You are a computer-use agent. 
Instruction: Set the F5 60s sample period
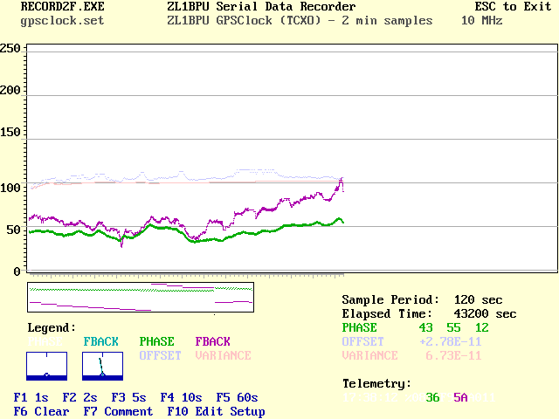tap(237, 397)
